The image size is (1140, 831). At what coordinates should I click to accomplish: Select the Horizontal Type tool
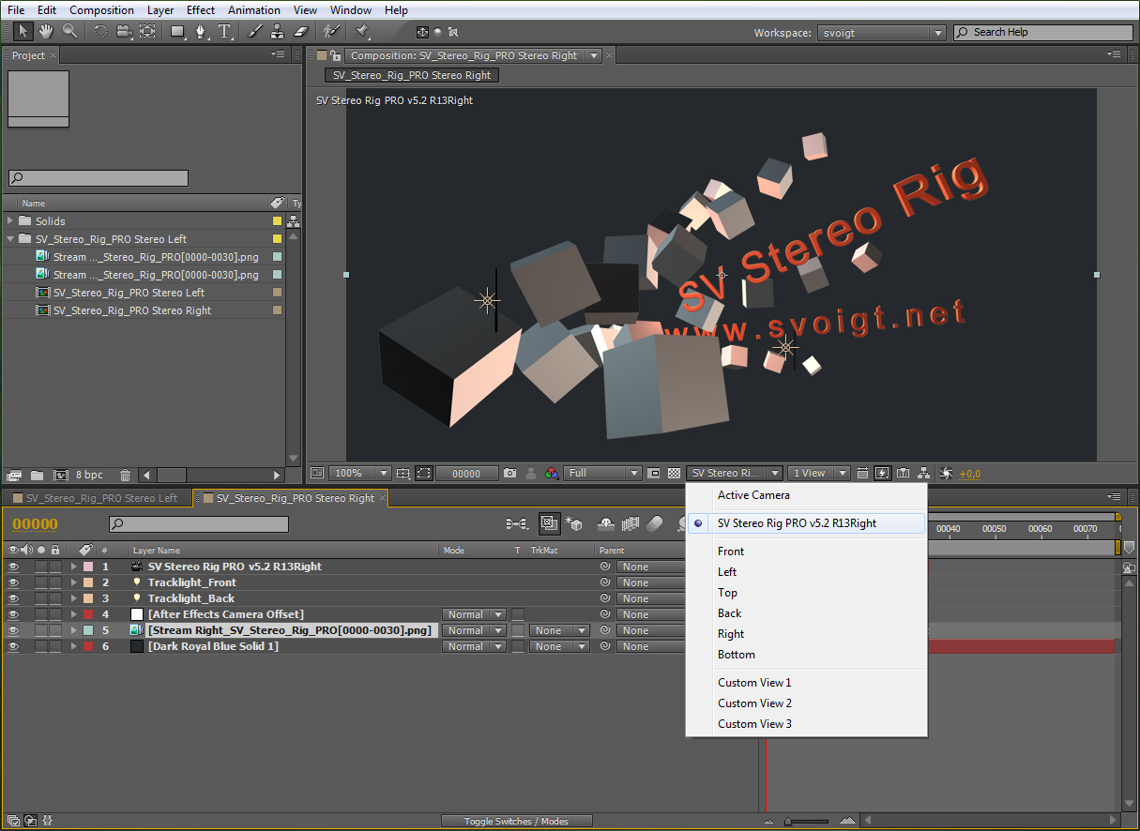click(225, 31)
